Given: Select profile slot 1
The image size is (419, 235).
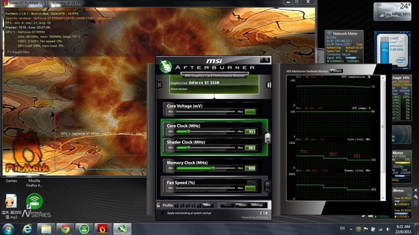Looking at the screenshot, I should click(177, 205).
